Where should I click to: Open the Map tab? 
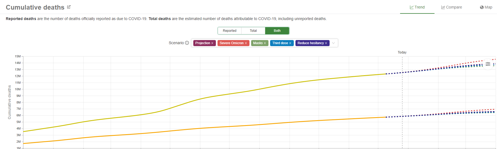pyautogui.click(x=486, y=7)
